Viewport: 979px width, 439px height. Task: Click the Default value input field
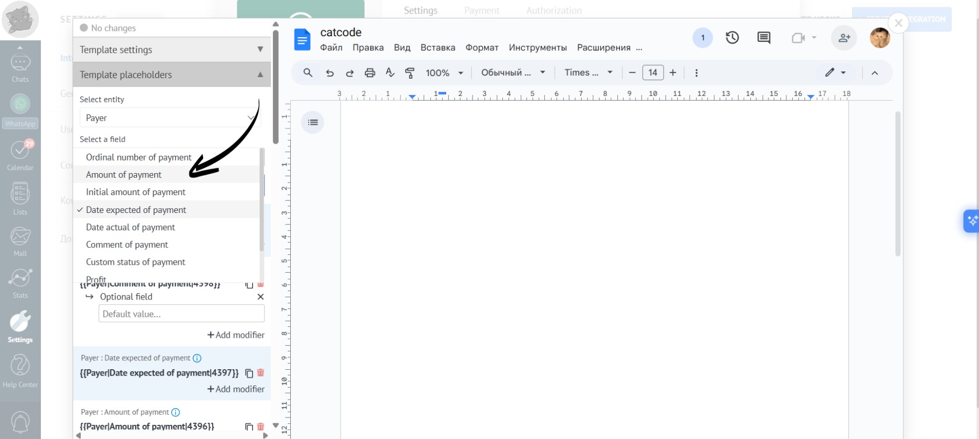[181, 314]
